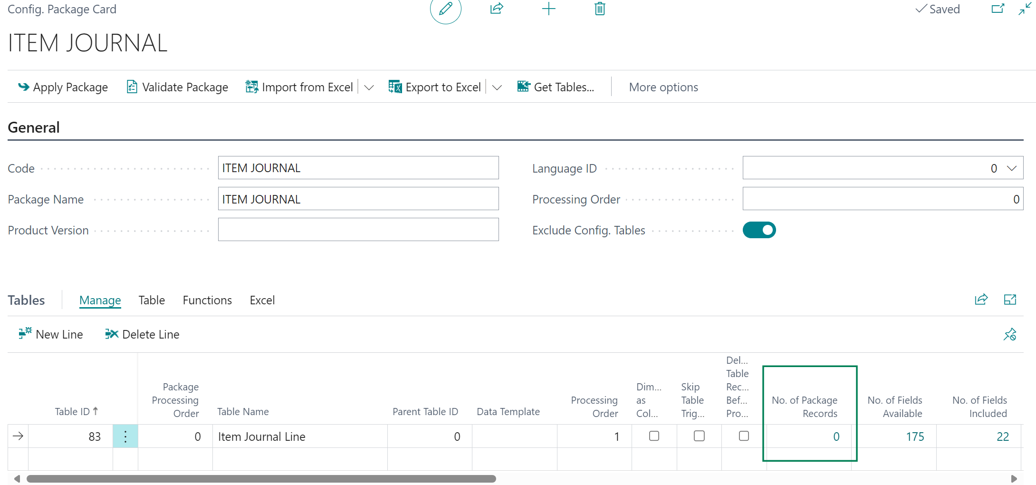Open the Language ID dropdown
This screenshot has height=485, width=1036.
pyautogui.click(x=1012, y=168)
